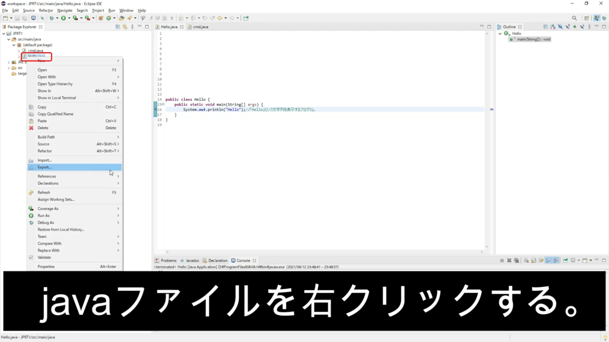Toggle Hide Static Members in the Outline panel

567,26
